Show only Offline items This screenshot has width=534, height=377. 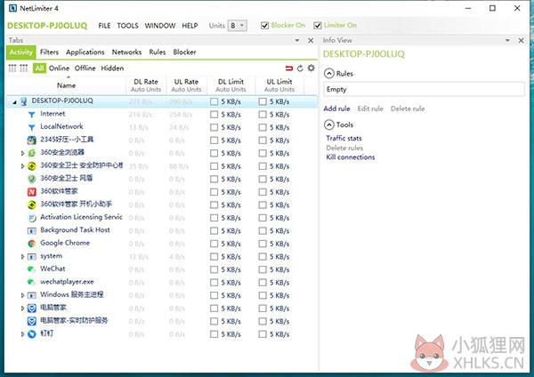[x=85, y=68]
